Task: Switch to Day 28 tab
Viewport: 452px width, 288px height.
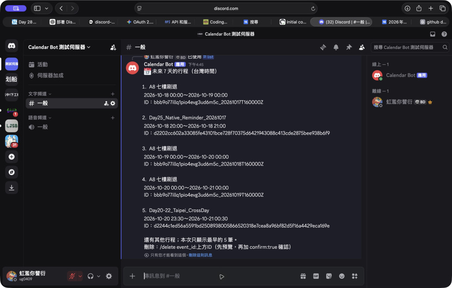Action: click(x=24, y=22)
